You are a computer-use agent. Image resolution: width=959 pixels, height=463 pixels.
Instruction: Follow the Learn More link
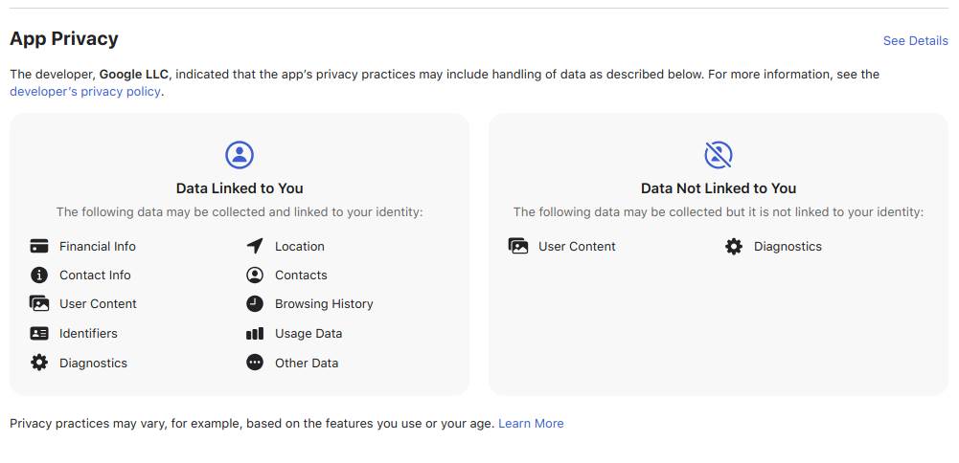(x=531, y=423)
